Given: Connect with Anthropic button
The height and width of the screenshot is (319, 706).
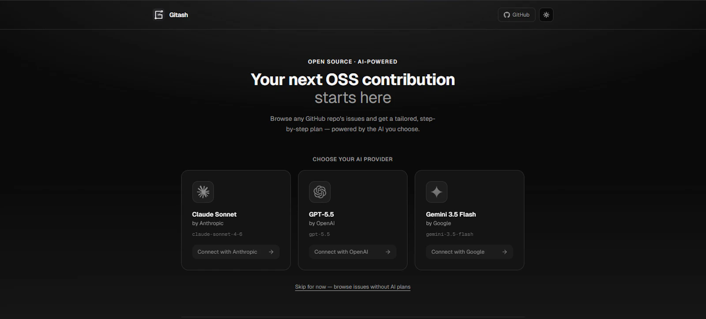Looking at the screenshot, I should [x=236, y=252].
